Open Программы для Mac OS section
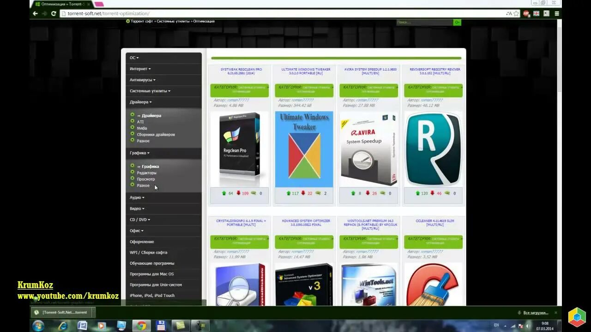Viewport: 591px width, 332px height. pyautogui.click(x=163, y=274)
